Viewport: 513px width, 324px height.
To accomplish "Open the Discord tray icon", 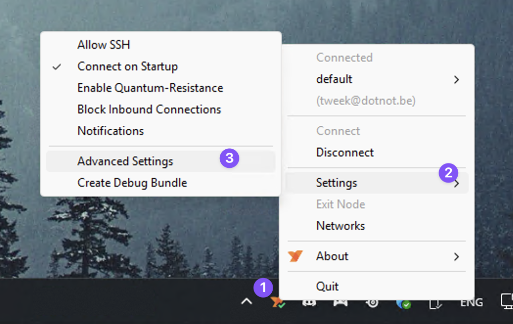I will (309, 302).
